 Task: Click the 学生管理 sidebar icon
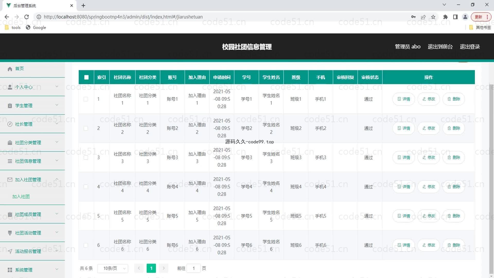click(x=10, y=106)
